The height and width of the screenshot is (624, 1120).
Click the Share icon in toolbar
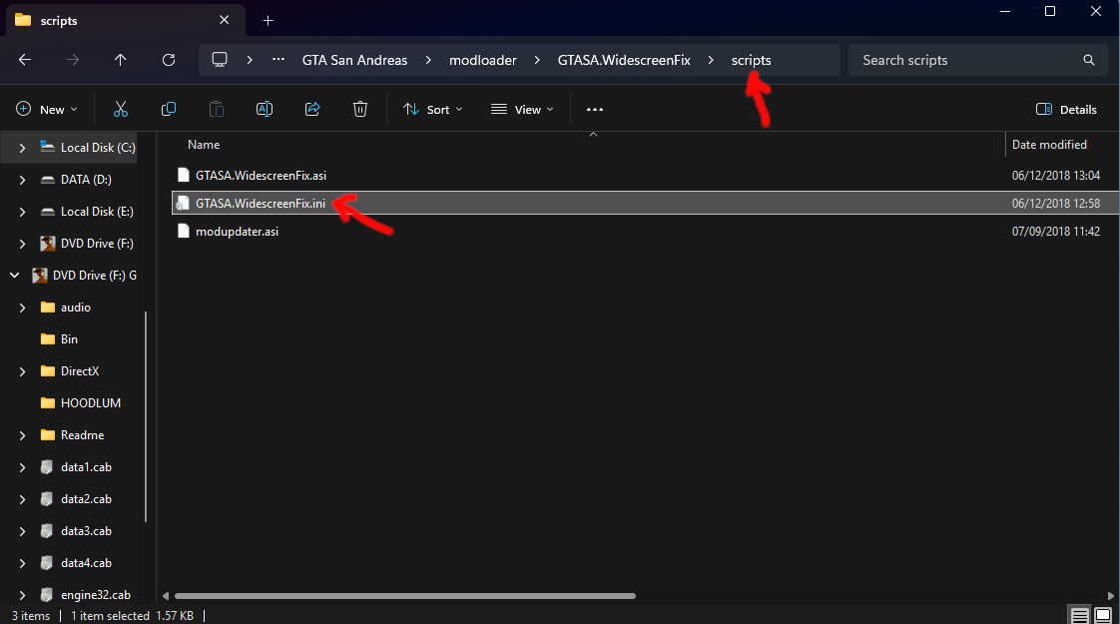(312, 110)
